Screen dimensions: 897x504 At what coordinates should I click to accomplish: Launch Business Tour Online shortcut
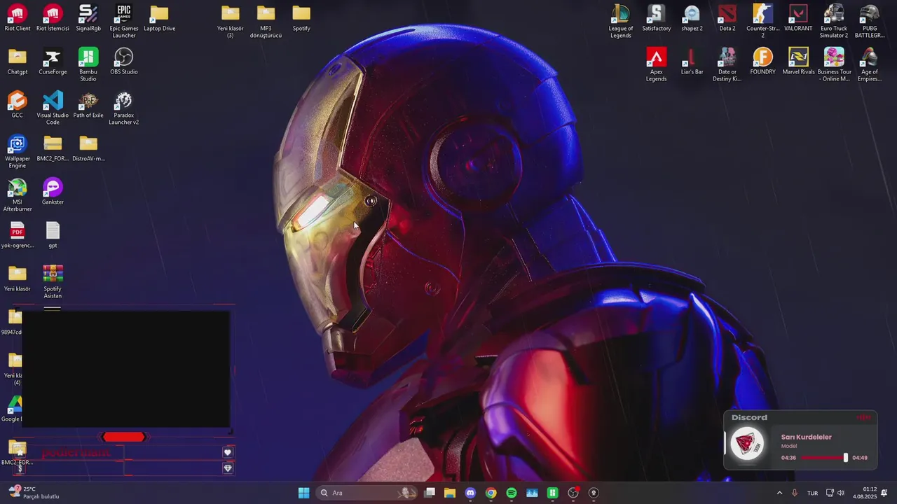(834, 64)
